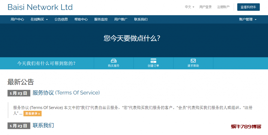Click the 查看更多 button
The height and width of the screenshot is (135, 268).
click(x=32, y=114)
